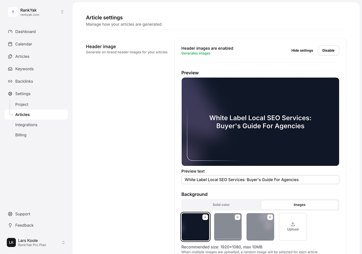Click the Backlinks chain icon

point(10,81)
